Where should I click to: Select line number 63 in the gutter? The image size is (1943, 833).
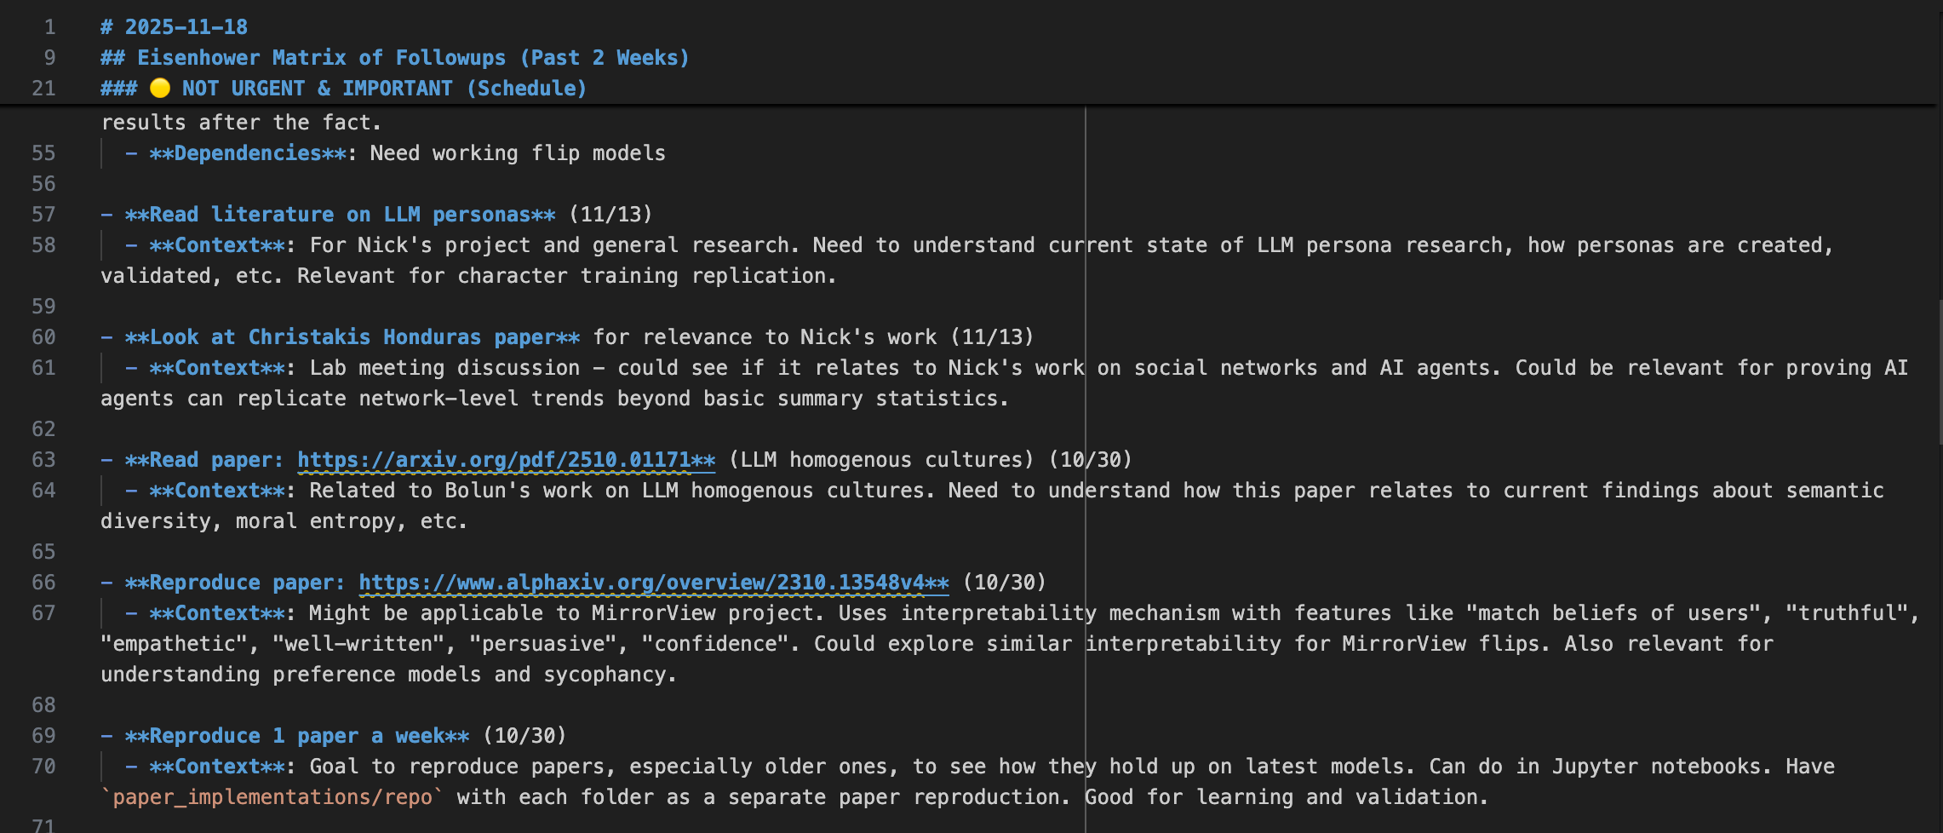pyautogui.click(x=43, y=460)
